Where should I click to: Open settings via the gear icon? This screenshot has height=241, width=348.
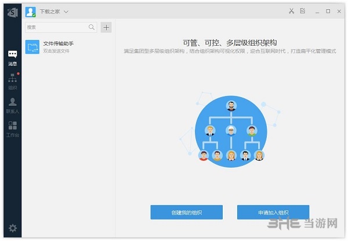12,228
